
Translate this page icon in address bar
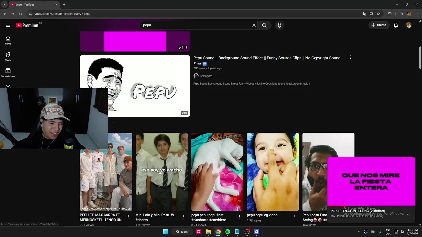pos(364,14)
